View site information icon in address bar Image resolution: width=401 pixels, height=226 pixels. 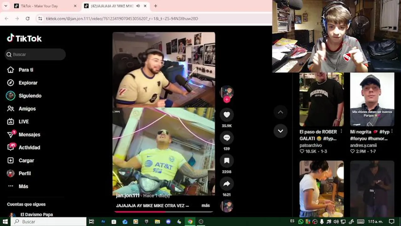tap(40, 19)
